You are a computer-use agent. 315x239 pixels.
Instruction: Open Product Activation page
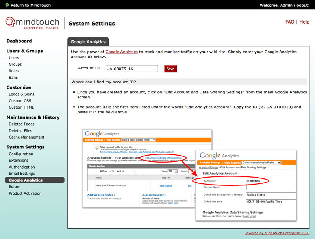coord(25,193)
